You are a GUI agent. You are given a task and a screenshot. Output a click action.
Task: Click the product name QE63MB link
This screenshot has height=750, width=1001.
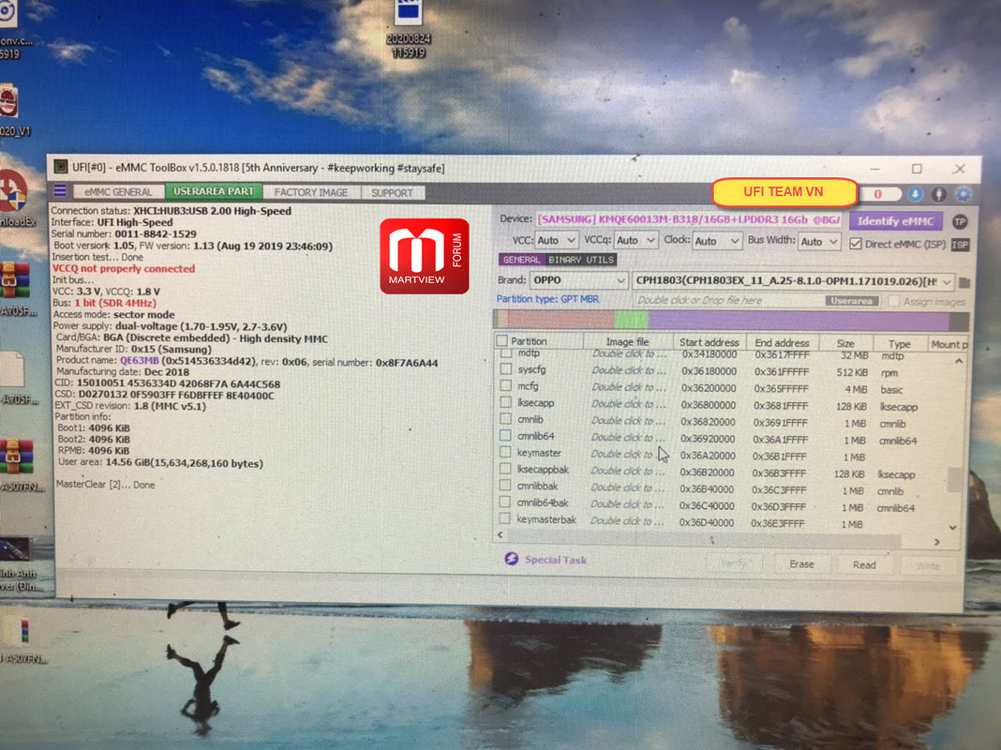coord(139,360)
